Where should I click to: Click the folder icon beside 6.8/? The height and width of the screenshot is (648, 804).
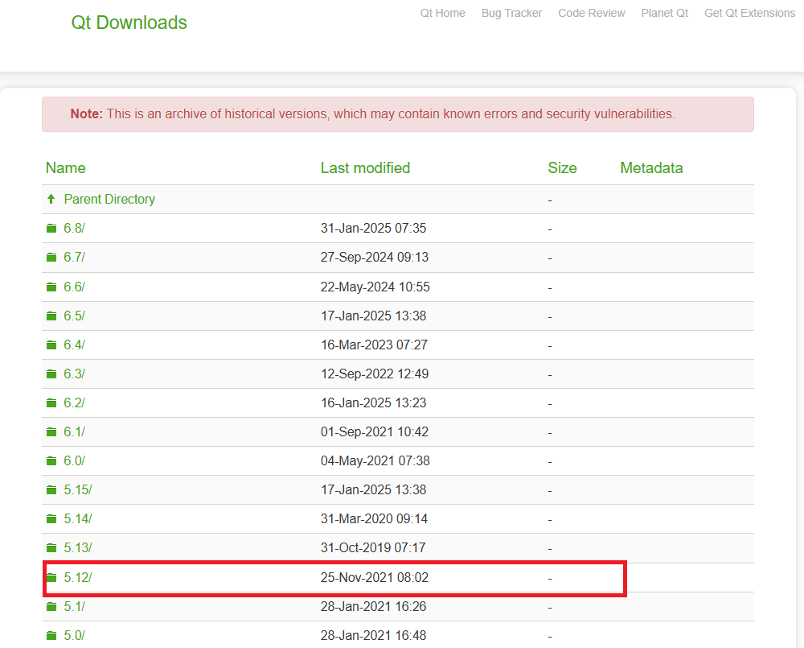pyautogui.click(x=51, y=228)
